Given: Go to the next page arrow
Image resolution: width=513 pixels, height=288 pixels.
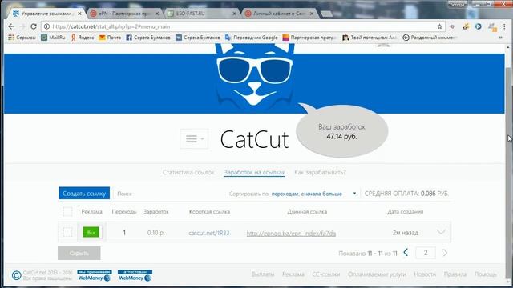Looking at the screenshot, I should (x=445, y=253).
